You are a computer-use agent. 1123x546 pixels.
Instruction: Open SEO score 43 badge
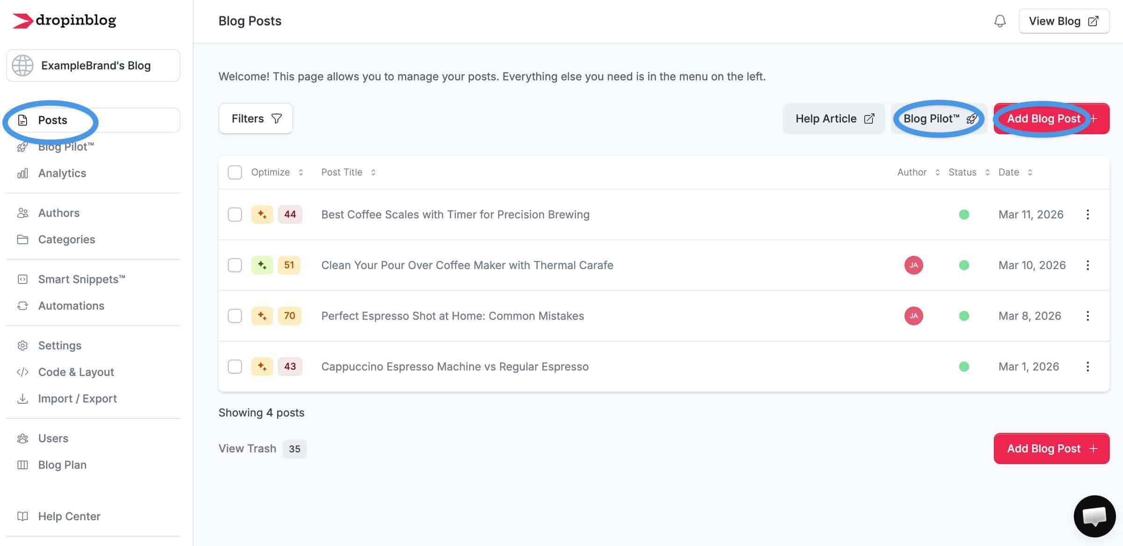(x=290, y=366)
